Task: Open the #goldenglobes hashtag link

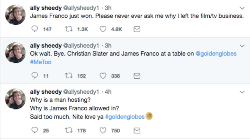Action: coord(125,117)
